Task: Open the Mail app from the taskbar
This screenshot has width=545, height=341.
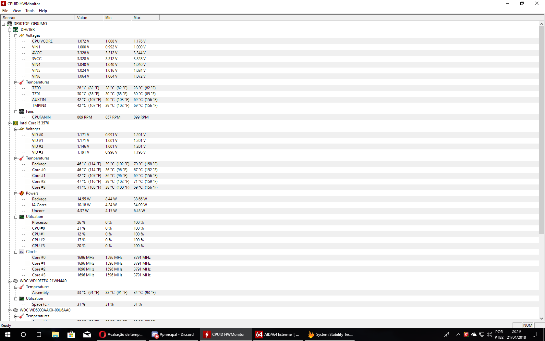Action: click(87, 335)
